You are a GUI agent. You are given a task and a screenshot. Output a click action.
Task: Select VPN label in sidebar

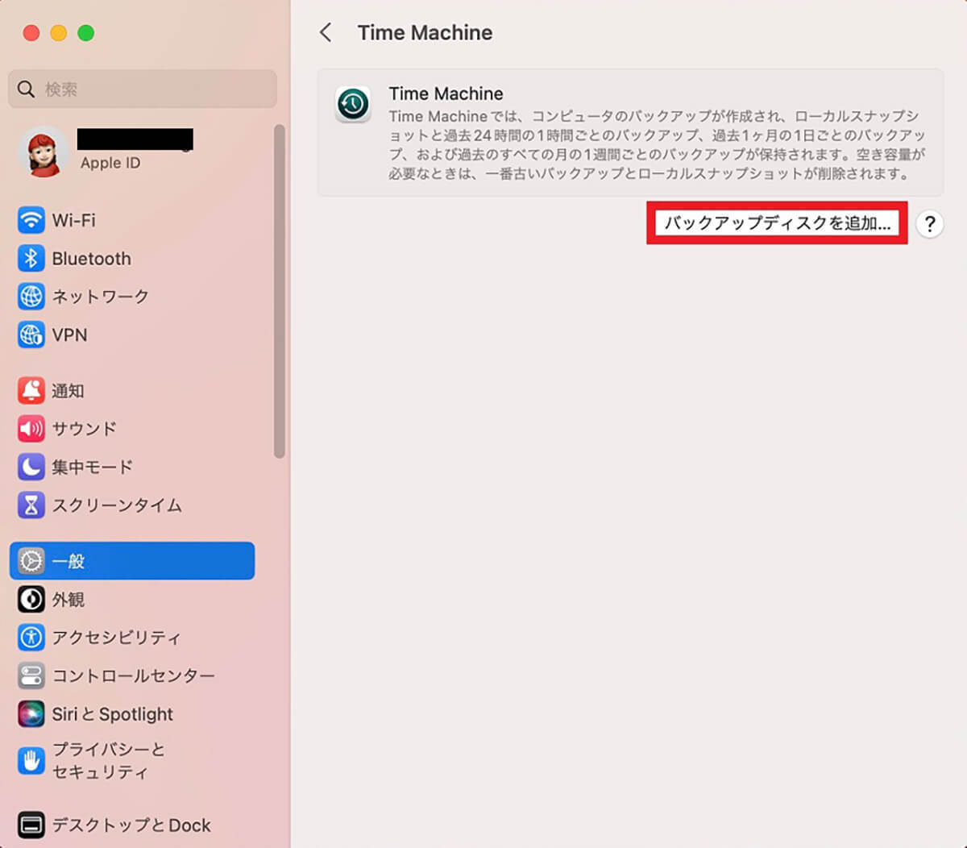[69, 335]
